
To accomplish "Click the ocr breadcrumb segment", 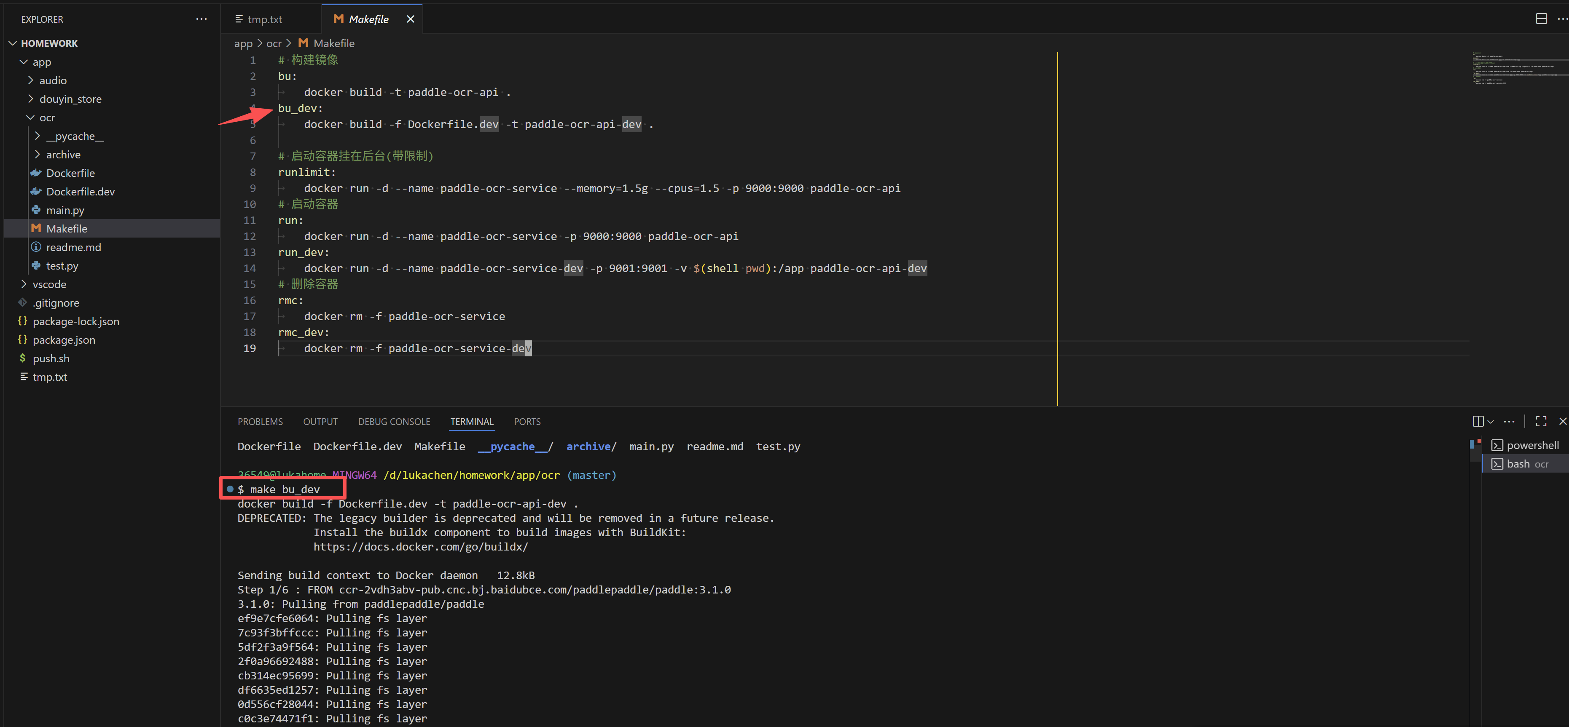I will click(274, 43).
